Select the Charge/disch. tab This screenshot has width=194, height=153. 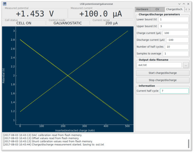coord(175,9)
